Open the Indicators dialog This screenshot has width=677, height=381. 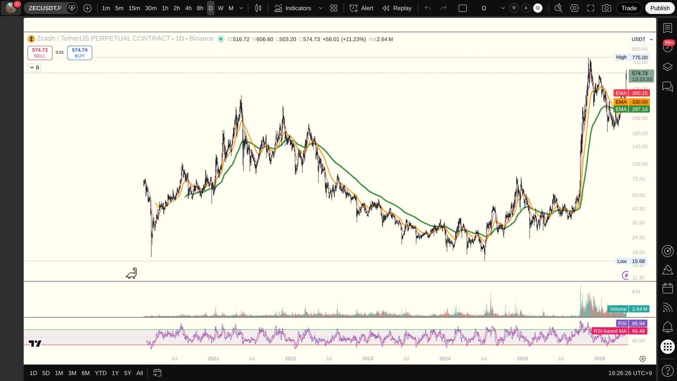click(x=293, y=8)
